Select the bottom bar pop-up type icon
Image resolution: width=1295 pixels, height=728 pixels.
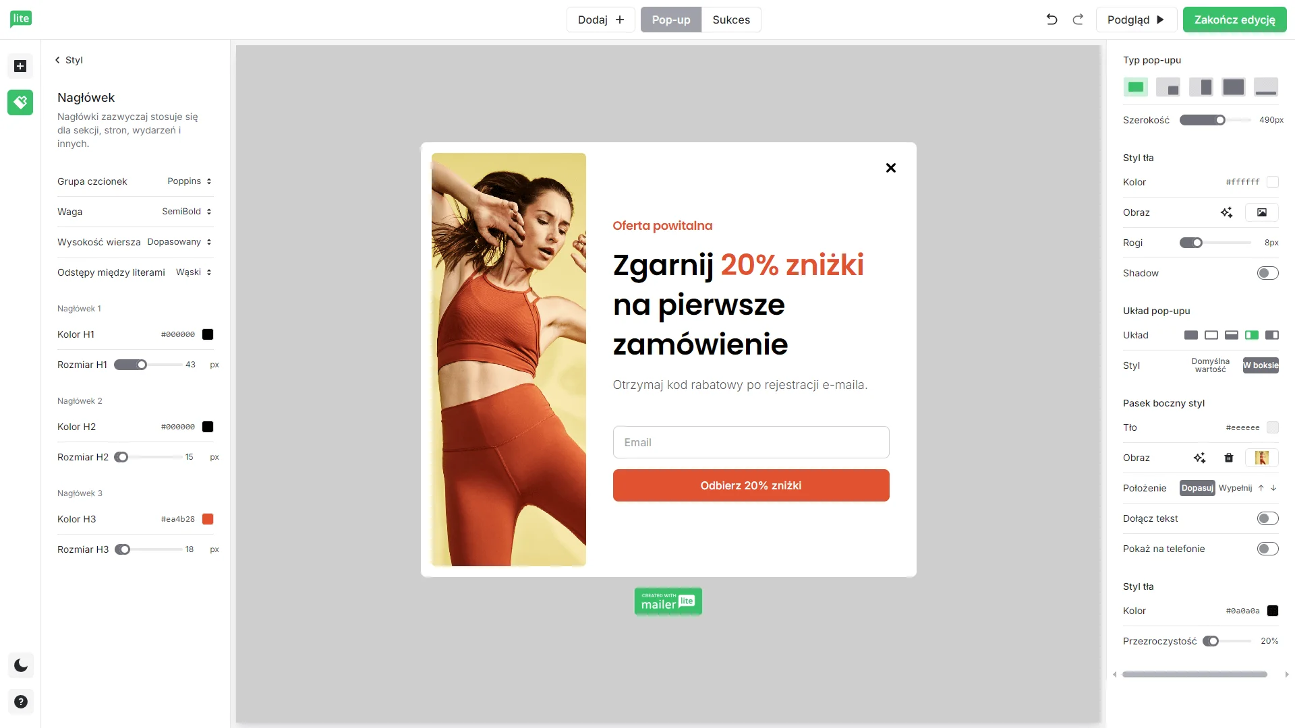pyautogui.click(x=1266, y=87)
